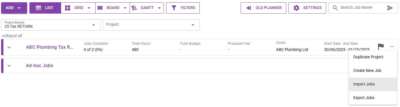
Task: Click the collapse all link
Action: 12,36
